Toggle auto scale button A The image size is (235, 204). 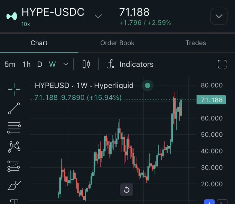tap(209, 202)
